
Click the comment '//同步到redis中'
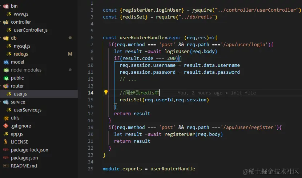click(x=140, y=93)
